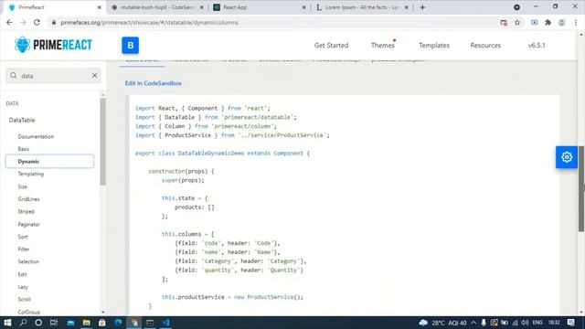Open the Templates menu

pos(434,45)
